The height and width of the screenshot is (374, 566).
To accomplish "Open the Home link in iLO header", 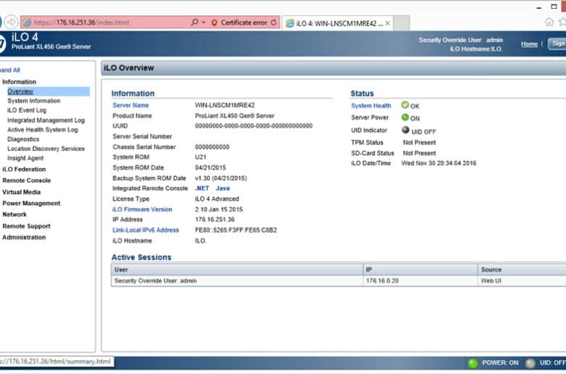I will coord(529,44).
